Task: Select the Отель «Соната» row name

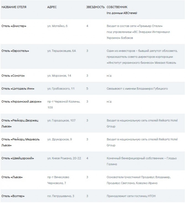Action: tap(13, 76)
